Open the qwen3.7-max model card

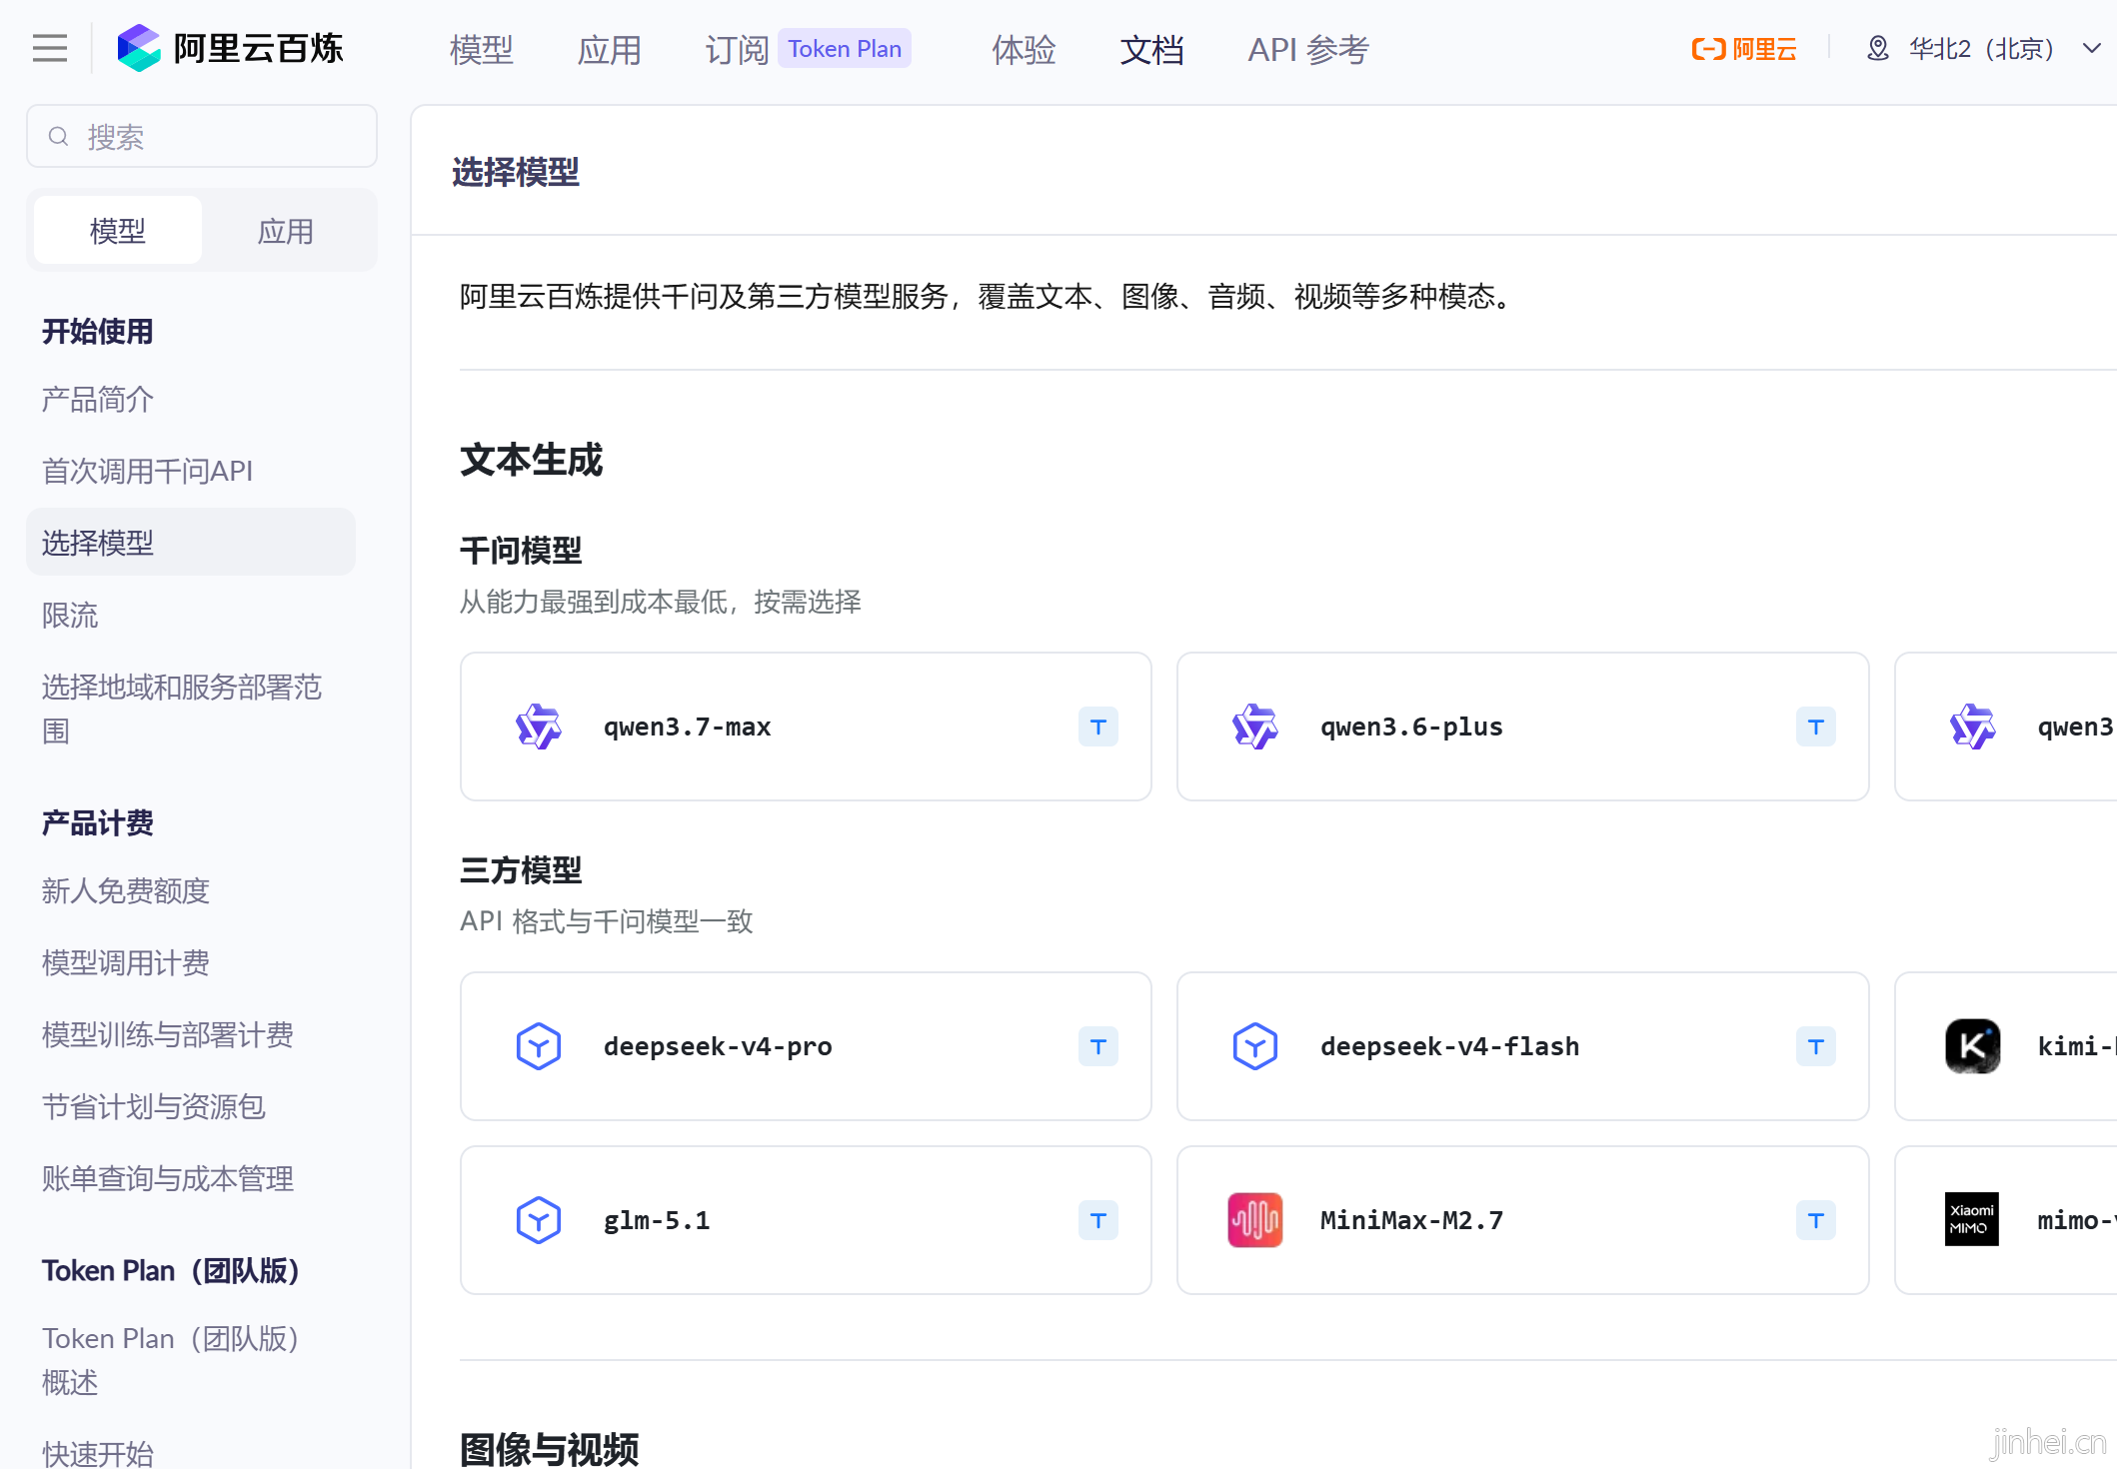(x=806, y=727)
